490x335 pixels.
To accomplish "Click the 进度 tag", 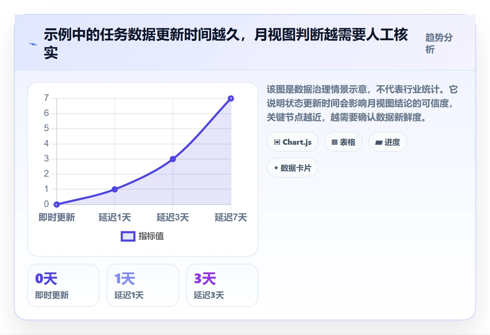I will click(388, 142).
